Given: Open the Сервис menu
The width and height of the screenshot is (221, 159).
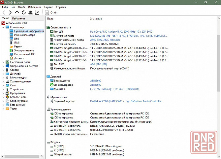Looking at the screenshot, I should pyautogui.click(x=48, y=7).
